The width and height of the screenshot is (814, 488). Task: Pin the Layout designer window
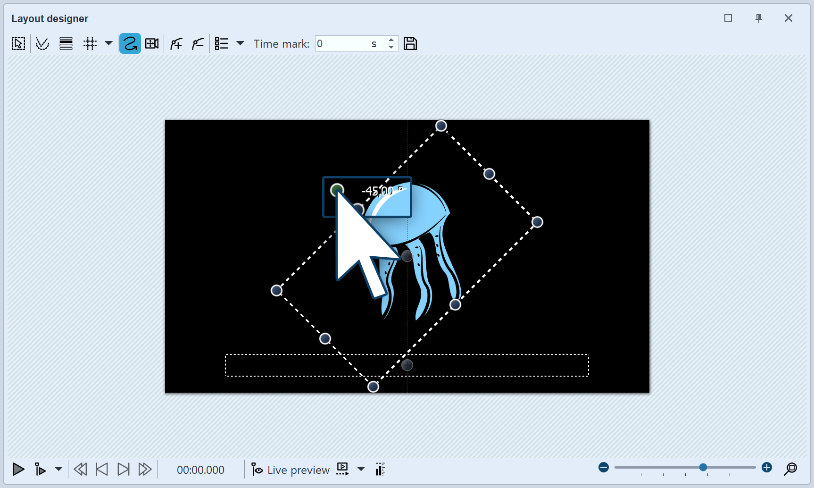click(759, 18)
